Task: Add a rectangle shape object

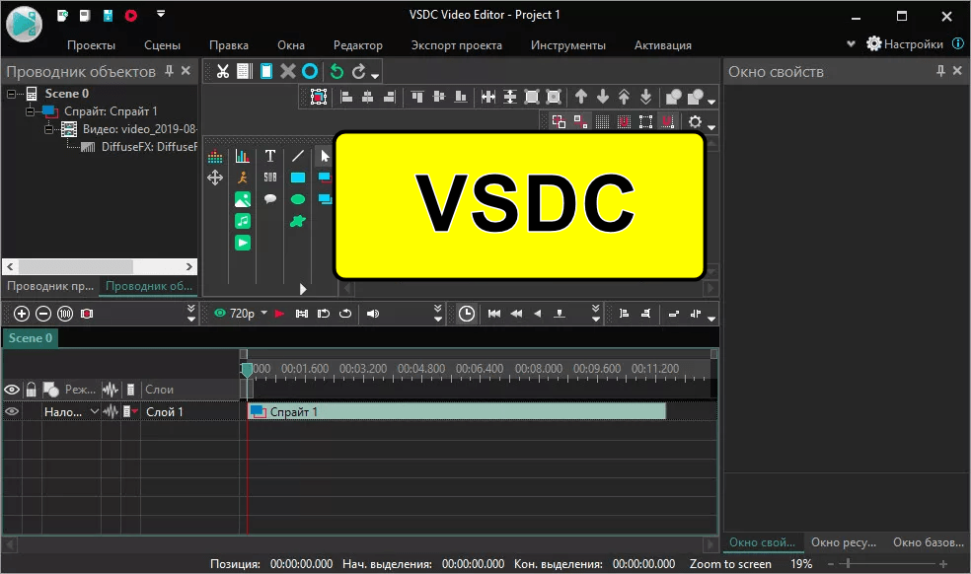Action: click(297, 178)
